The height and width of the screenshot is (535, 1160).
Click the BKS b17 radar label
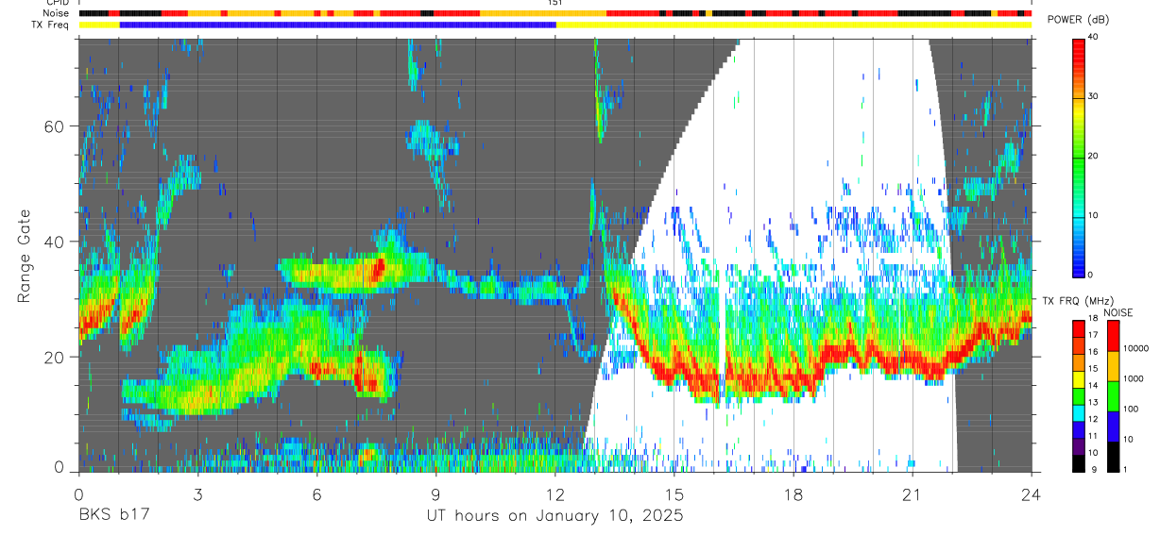pyautogui.click(x=114, y=516)
